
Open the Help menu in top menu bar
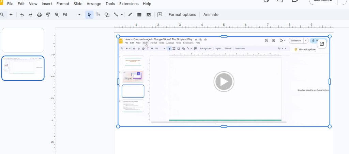click(147, 4)
